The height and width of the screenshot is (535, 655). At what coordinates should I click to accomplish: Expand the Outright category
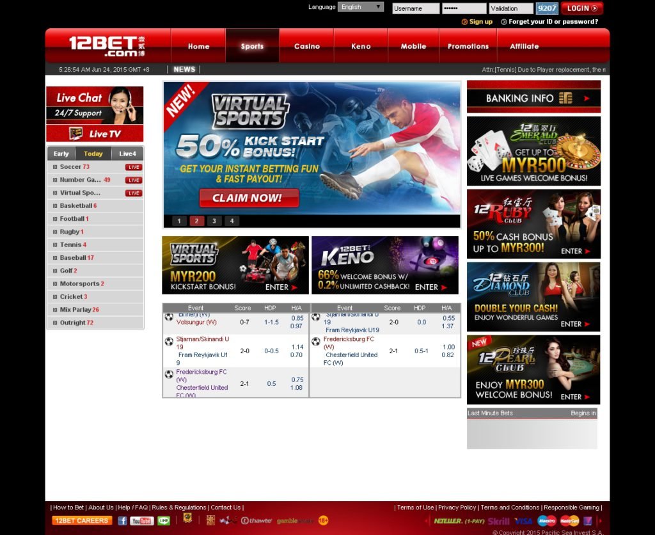95,323
